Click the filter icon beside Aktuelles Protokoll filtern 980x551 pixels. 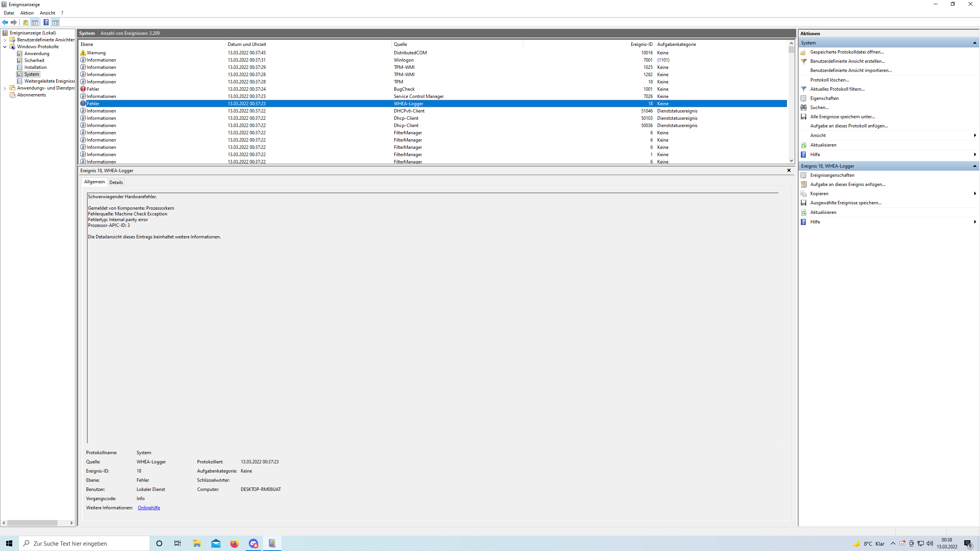(804, 89)
